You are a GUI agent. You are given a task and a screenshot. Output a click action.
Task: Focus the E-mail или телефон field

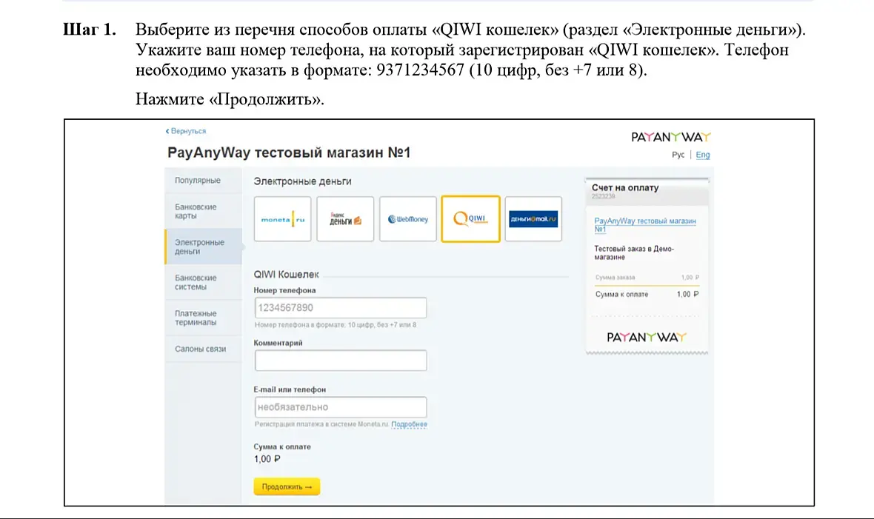pyautogui.click(x=341, y=407)
